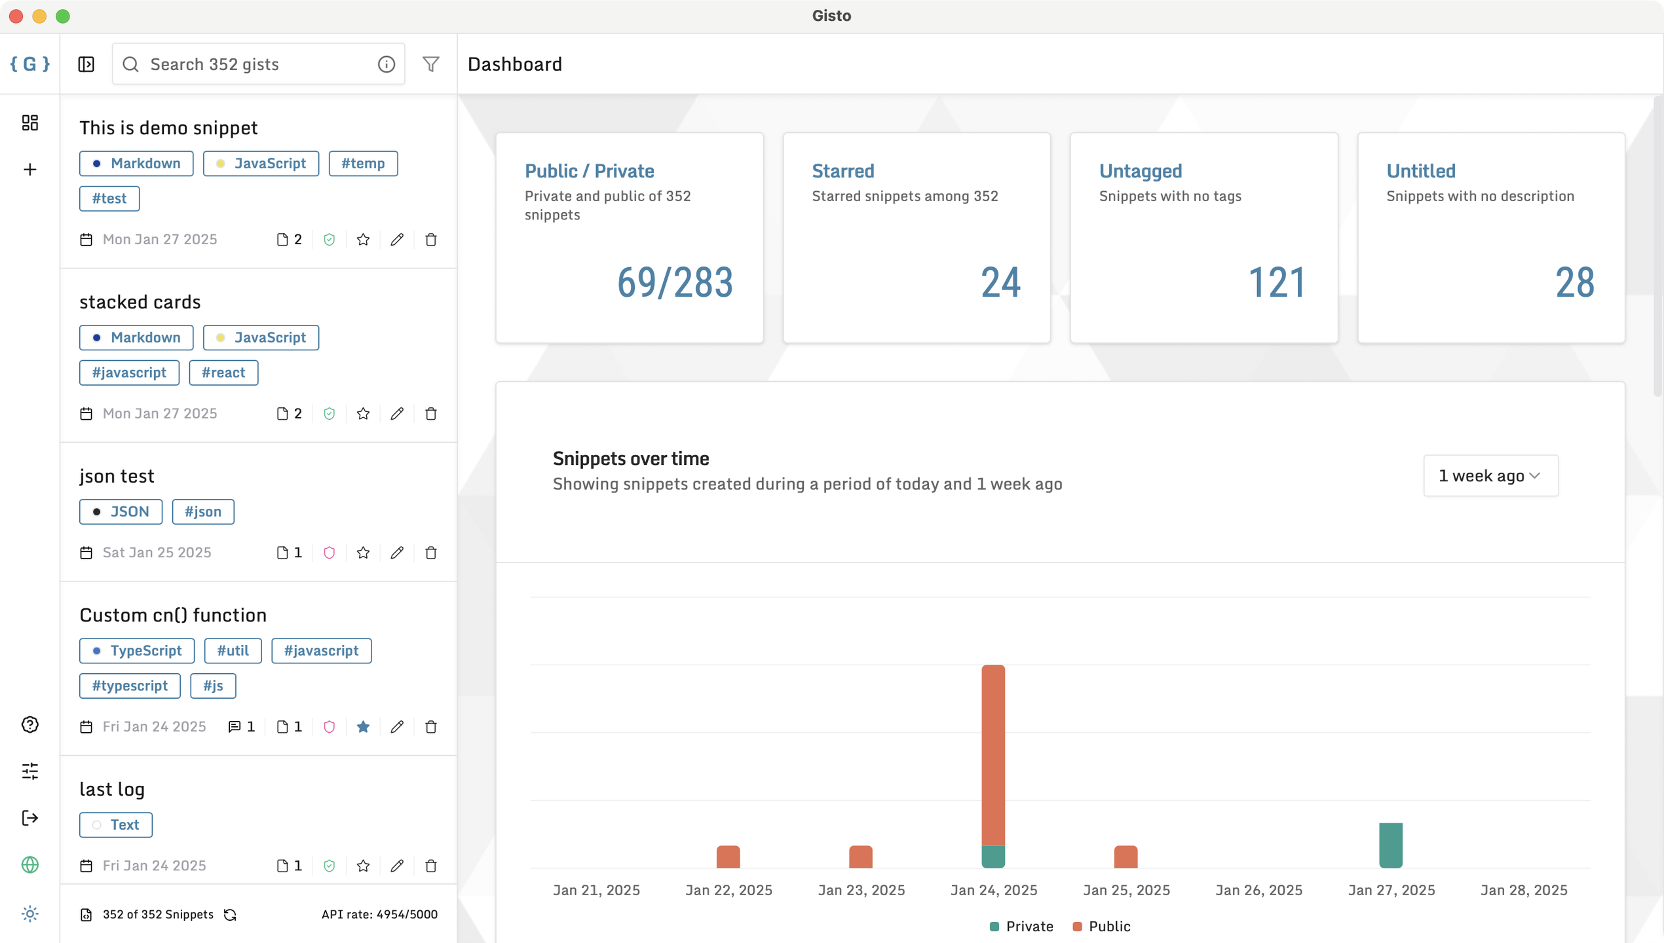Click the plus icon to create snippet

[x=30, y=170]
